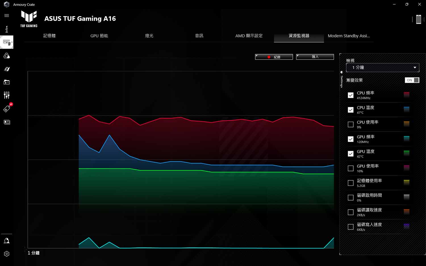Screen dimensions: 426x266
Task: Collapse the Settings panel handle
Action: (342, 79)
